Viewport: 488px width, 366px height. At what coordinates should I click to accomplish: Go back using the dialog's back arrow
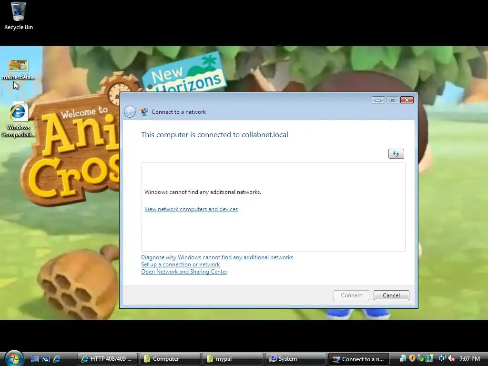click(130, 112)
